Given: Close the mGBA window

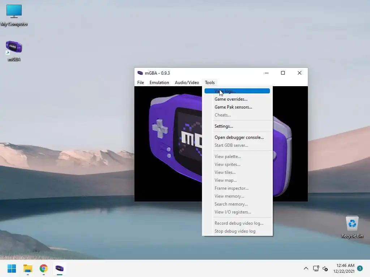Looking at the screenshot, I should [x=300, y=73].
